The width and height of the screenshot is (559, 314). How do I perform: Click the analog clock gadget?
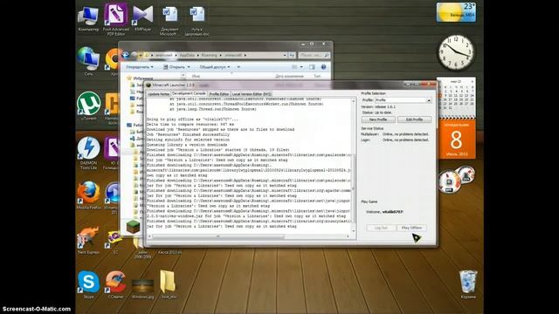[456, 52]
